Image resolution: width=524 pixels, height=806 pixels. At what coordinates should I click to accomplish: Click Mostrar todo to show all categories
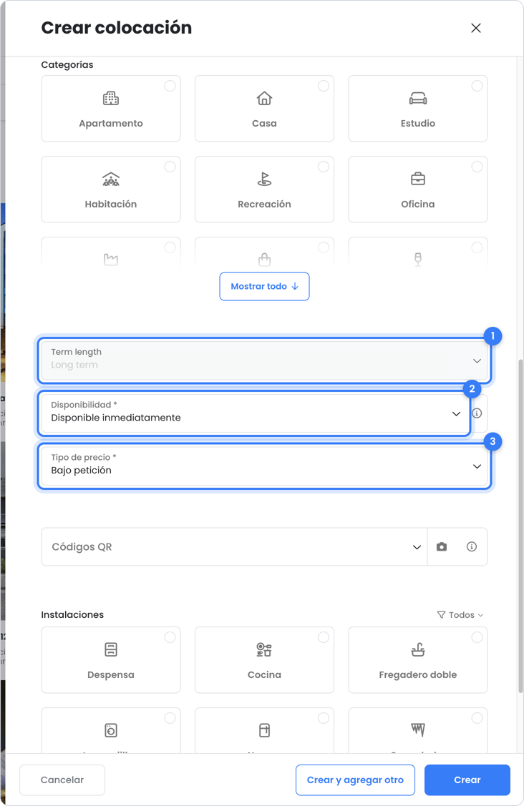(264, 286)
